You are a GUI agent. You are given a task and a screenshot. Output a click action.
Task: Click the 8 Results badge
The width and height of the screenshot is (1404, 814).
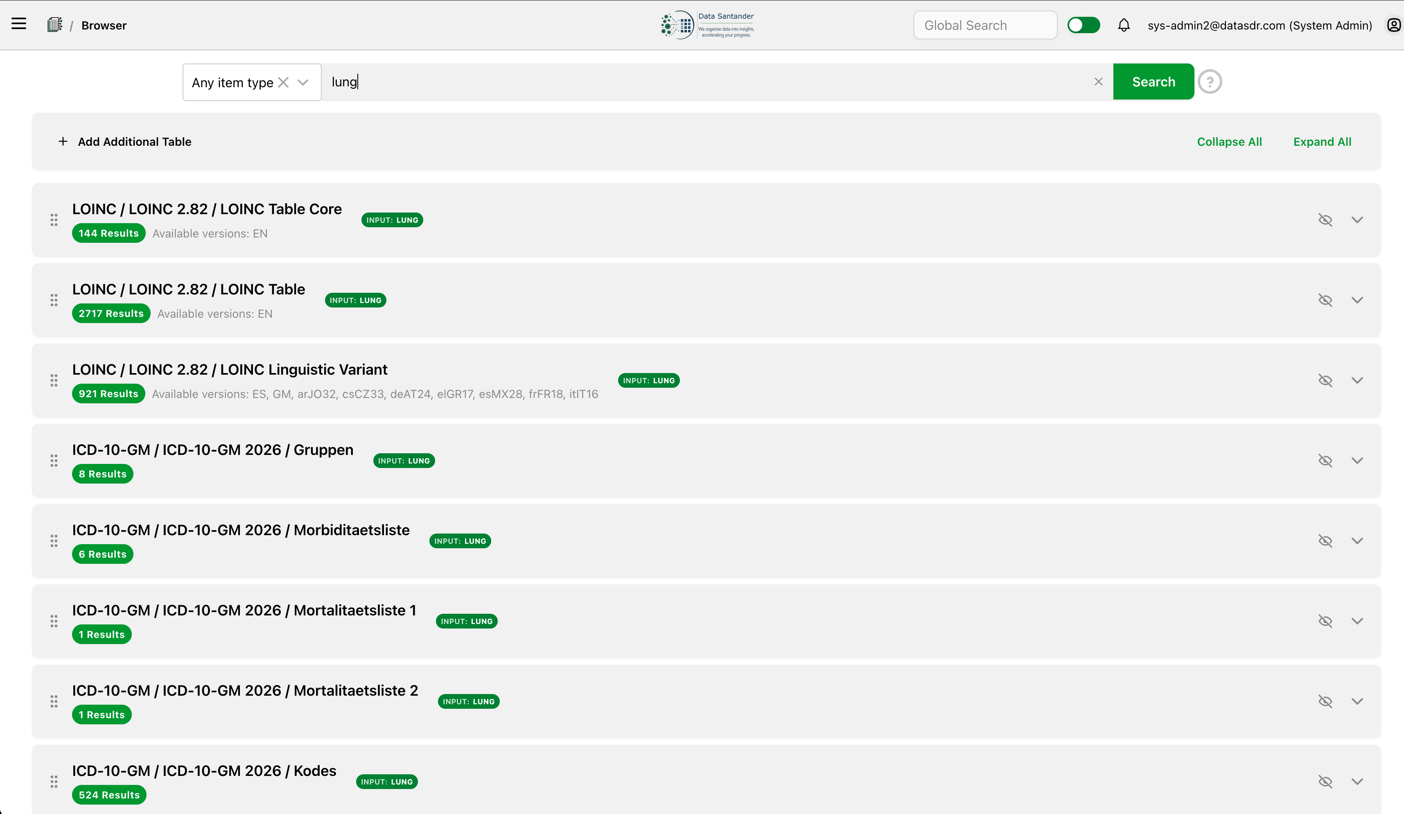coord(102,474)
